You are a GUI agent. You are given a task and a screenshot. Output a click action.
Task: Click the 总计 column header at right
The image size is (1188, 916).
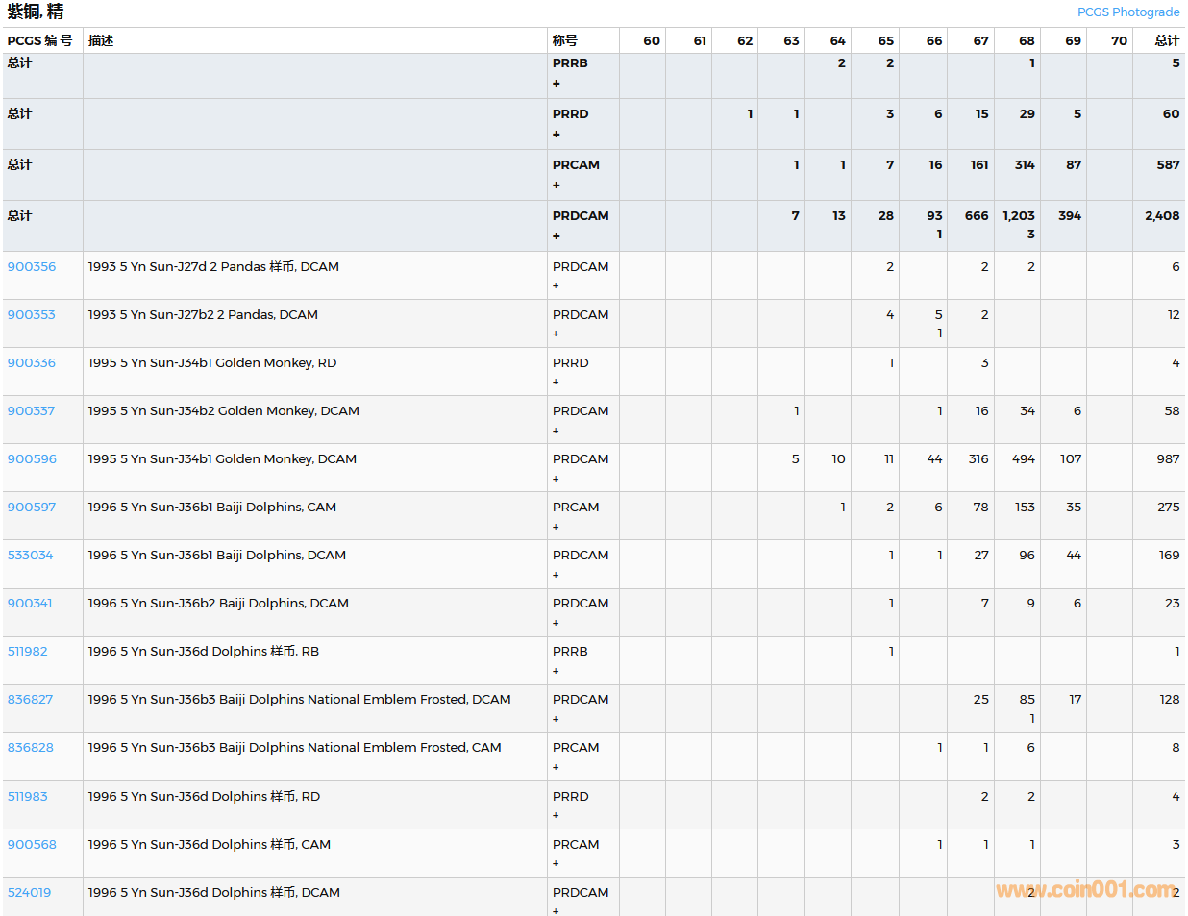click(x=1167, y=40)
